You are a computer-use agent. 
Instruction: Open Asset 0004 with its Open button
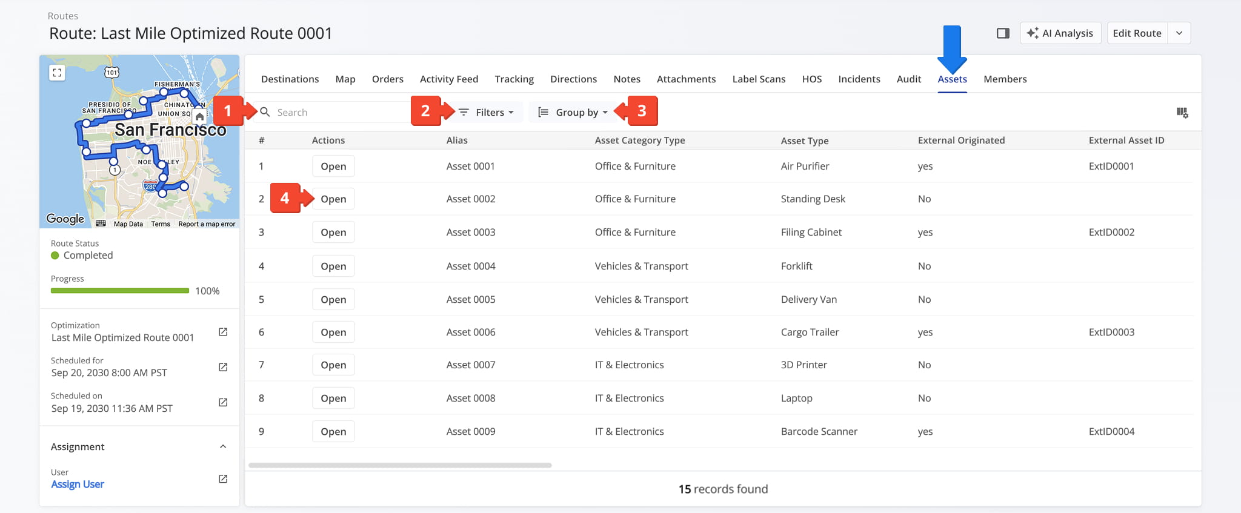pos(333,266)
